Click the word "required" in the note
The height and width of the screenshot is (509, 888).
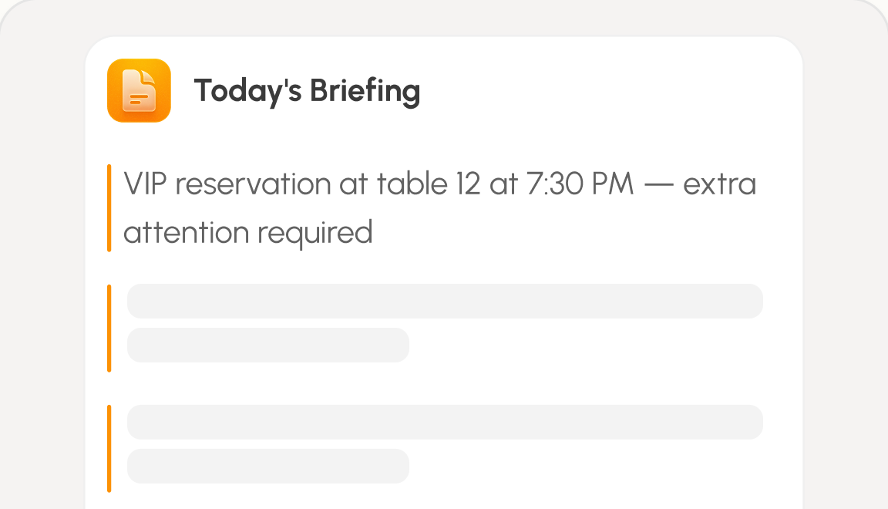tap(314, 234)
